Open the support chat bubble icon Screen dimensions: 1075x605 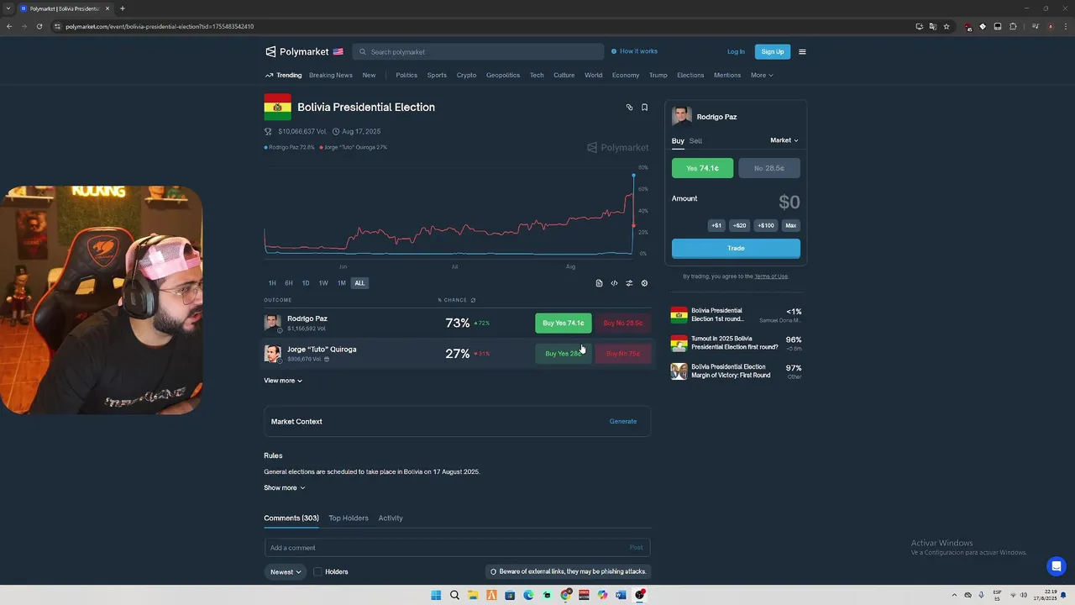[x=1057, y=566]
